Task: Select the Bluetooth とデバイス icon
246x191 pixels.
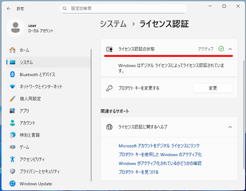Action: pos(12,75)
